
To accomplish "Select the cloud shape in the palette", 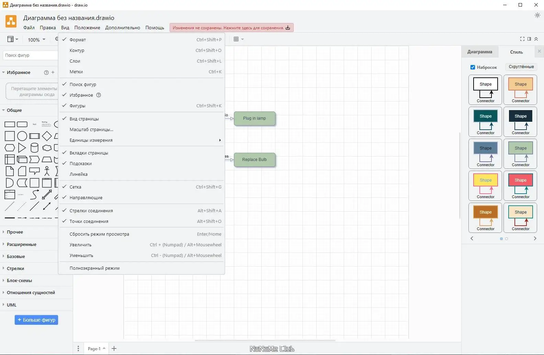I will [x=47, y=148].
